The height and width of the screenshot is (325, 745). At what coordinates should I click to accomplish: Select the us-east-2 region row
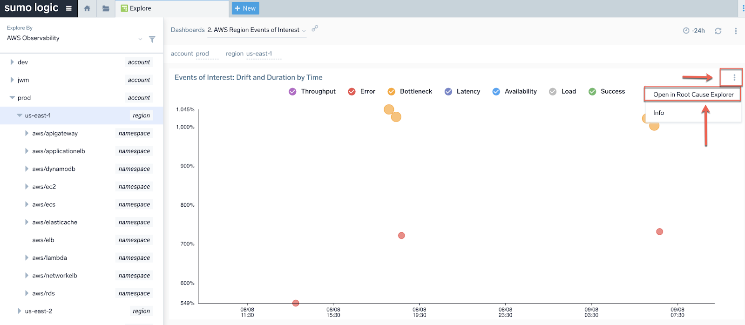tap(81, 311)
